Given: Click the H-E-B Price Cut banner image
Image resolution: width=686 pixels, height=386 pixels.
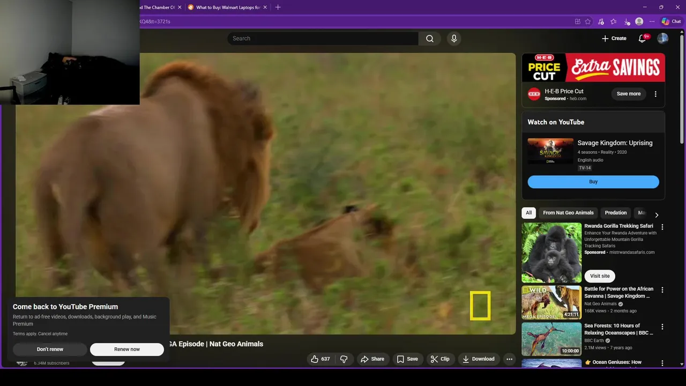Looking at the screenshot, I should click(593, 68).
